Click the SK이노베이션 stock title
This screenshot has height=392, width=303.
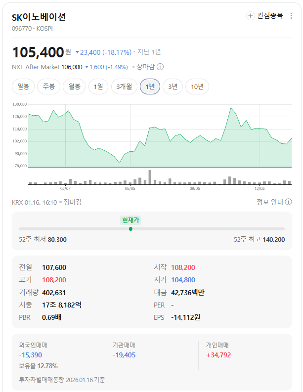(39, 17)
